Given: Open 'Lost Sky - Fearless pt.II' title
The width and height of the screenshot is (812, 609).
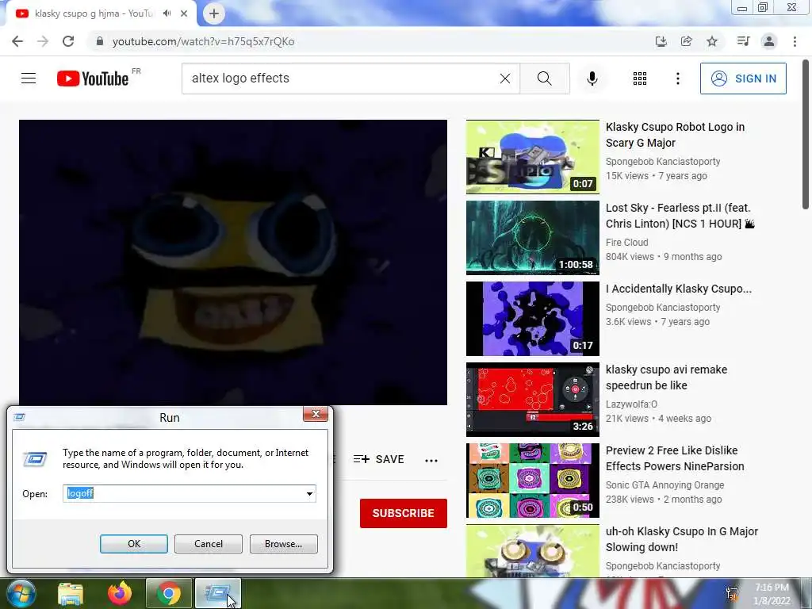Looking at the screenshot, I should tap(680, 216).
